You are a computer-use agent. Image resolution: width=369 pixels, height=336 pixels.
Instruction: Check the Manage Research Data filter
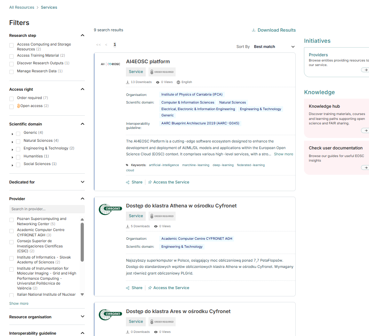click(11, 72)
